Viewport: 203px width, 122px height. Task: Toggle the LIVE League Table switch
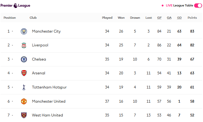[198, 6]
